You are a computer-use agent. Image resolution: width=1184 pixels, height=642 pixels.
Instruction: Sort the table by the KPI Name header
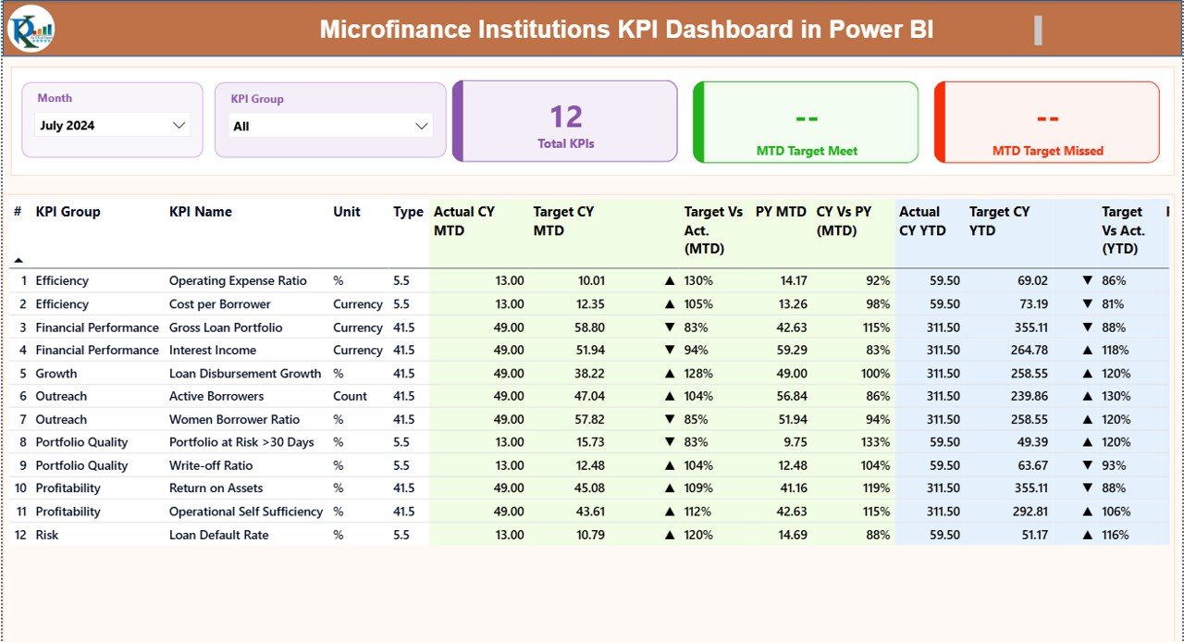pyautogui.click(x=200, y=211)
